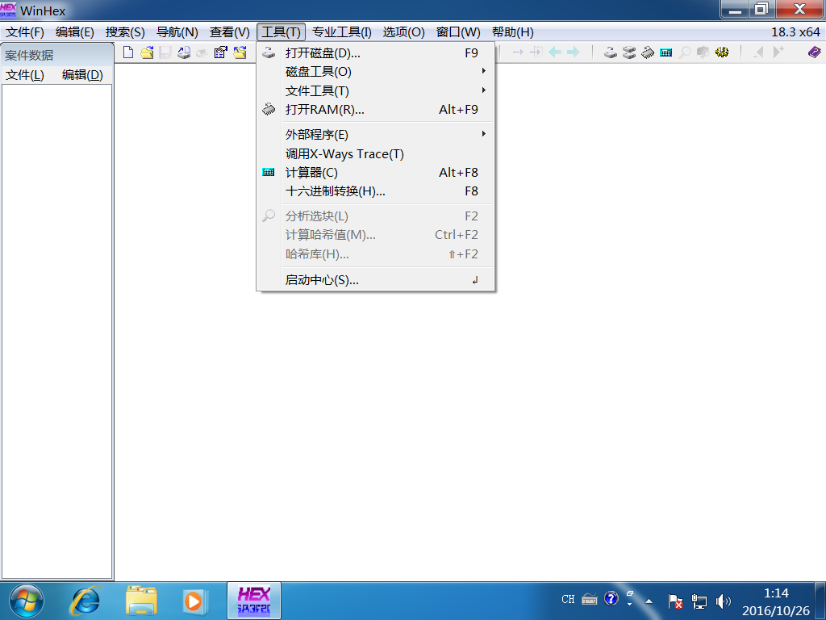Open 文件(L) in the case data panel

(x=25, y=75)
